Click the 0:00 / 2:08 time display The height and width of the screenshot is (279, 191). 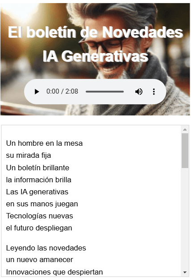(62, 91)
